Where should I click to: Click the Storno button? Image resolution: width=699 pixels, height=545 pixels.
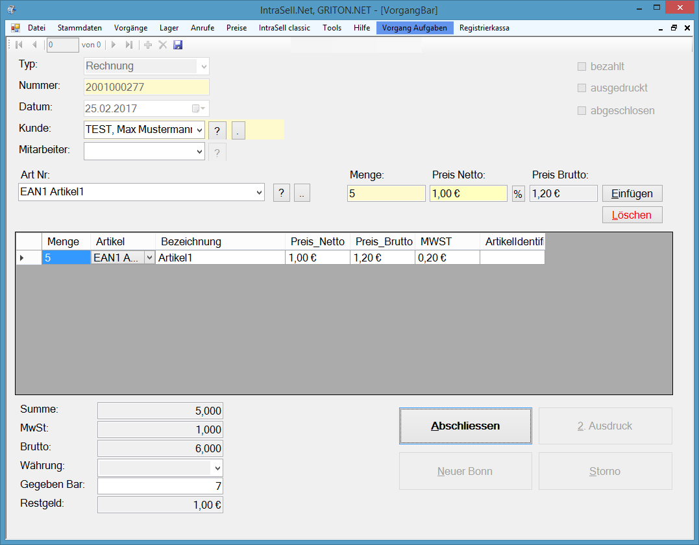[606, 471]
